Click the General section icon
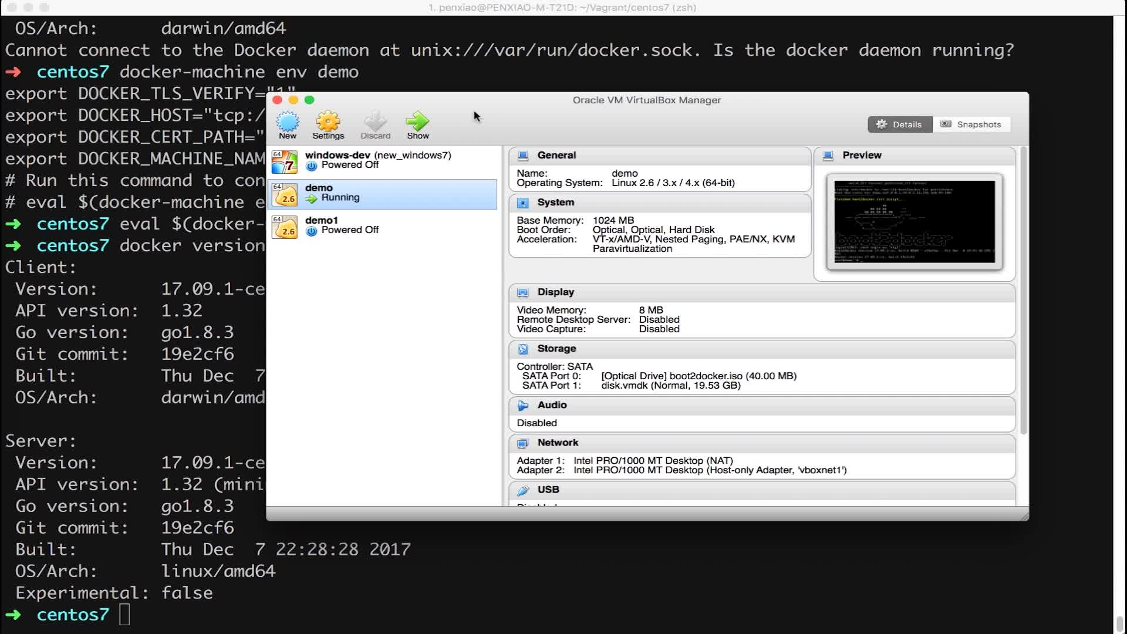 [x=522, y=156]
